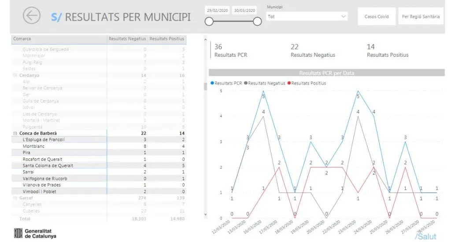This screenshot has width=451, height=242.
Task: Click Montblanc negative value 8
Action: (x=144, y=146)
